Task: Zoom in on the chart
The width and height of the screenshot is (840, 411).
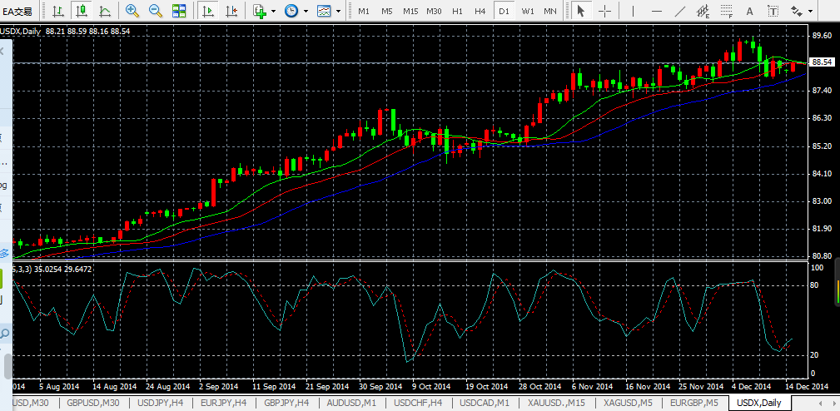Action: point(132,11)
